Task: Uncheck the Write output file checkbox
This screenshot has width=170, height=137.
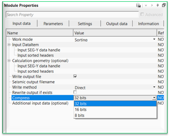Action: pyautogui.click(x=75, y=76)
